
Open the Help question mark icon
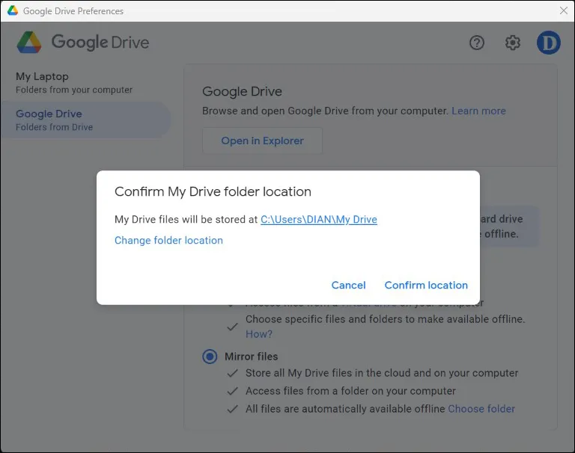click(x=477, y=43)
